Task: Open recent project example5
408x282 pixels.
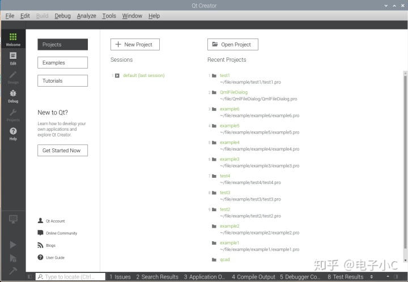Action: point(229,126)
